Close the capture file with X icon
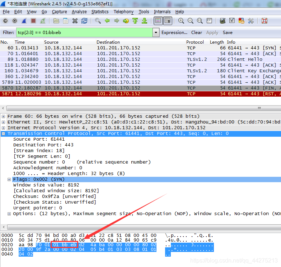This screenshot has height=267, width=281. 75,21
